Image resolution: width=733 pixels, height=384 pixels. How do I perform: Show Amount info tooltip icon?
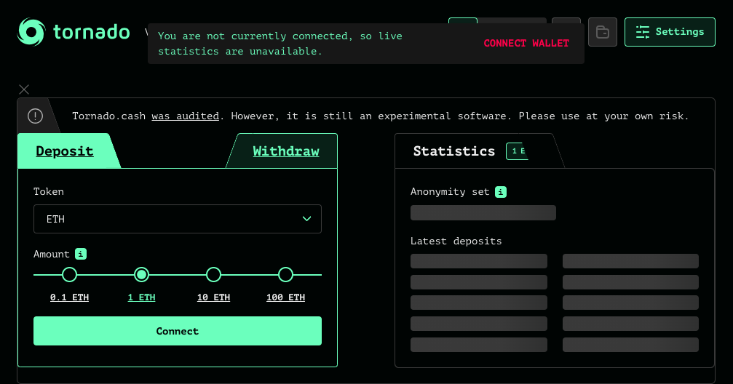(81, 254)
